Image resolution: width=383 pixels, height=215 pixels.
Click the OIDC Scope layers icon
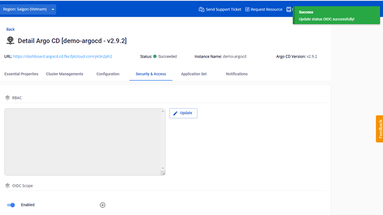coord(7,186)
